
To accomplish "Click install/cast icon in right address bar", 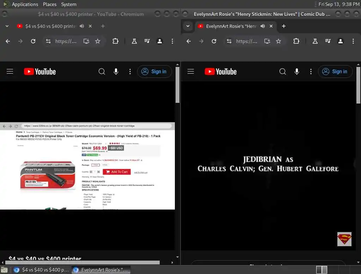I will point(267,41).
